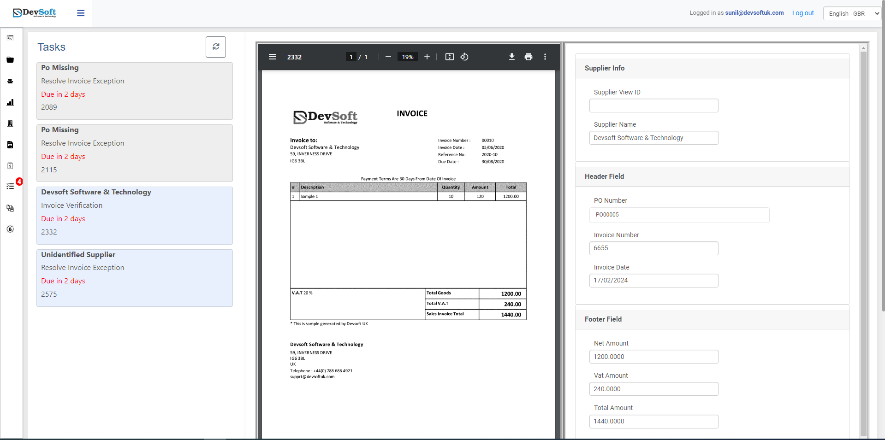Open the PDF more actions menu
This screenshot has height=440, width=885.
(x=545, y=57)
